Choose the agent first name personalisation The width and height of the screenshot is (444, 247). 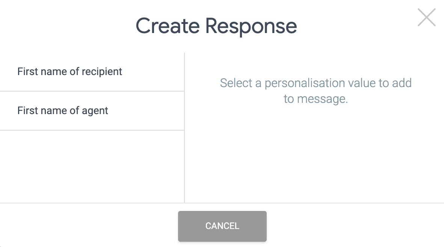[x=92, y=111]
